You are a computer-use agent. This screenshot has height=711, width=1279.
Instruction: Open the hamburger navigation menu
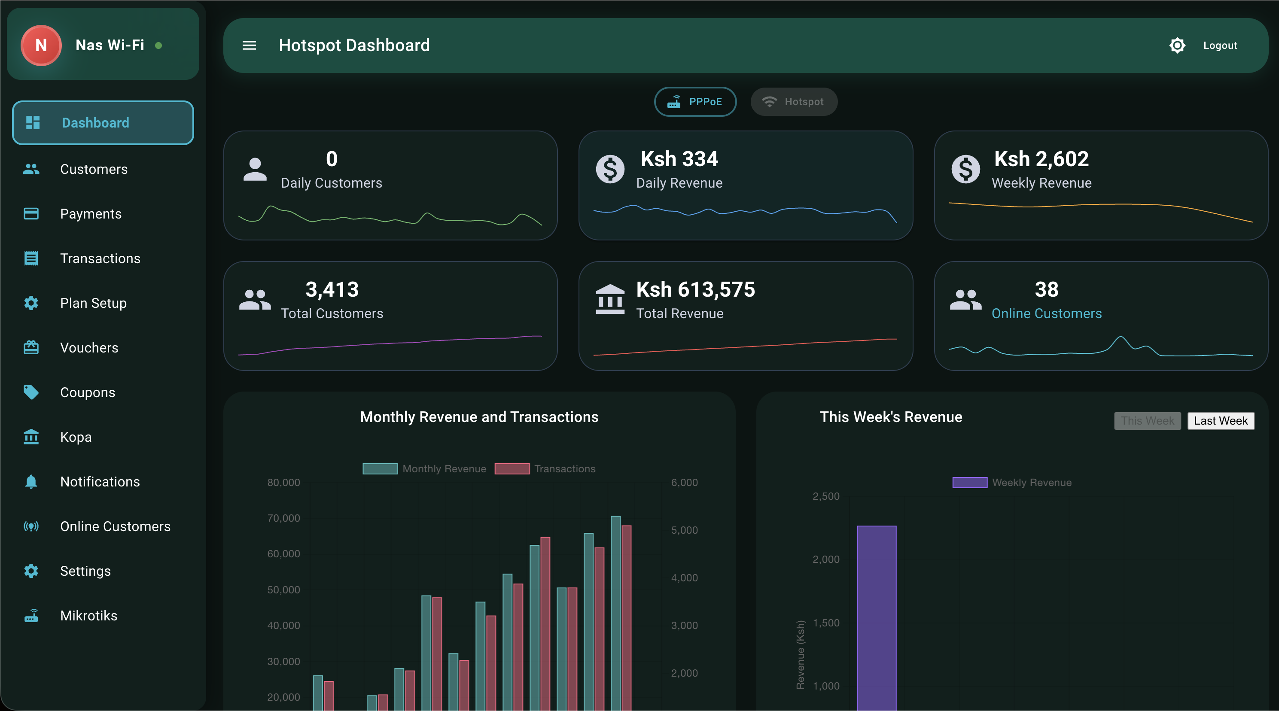pos(250,45)
